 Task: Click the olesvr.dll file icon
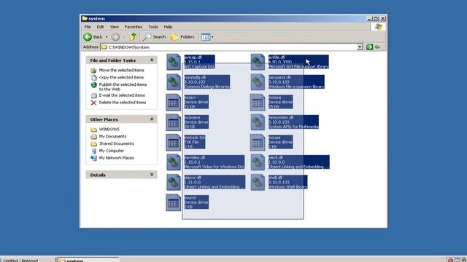click(x=174, y=183)
